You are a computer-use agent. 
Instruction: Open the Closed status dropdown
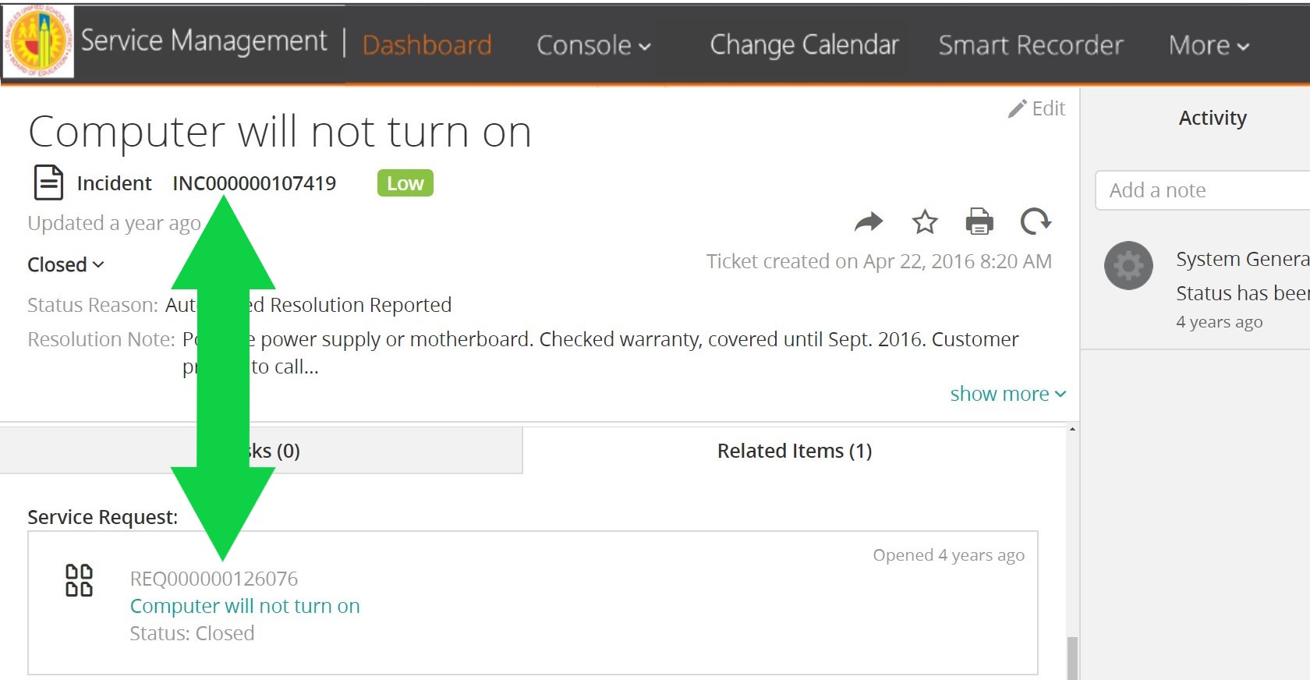coord(65,264)
